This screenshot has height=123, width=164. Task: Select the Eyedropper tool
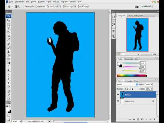point(9,95)
